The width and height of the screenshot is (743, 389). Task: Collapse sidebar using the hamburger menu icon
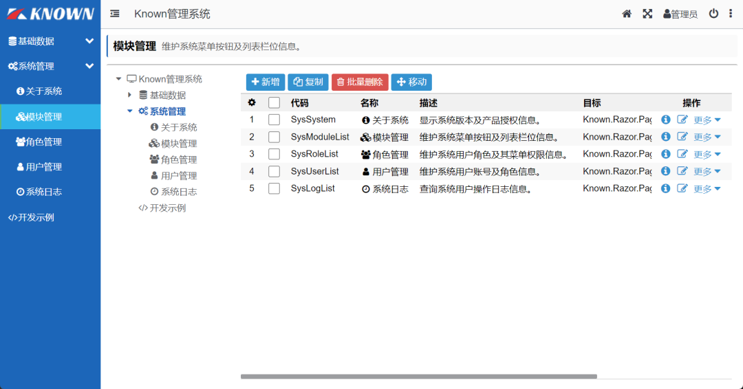tap(115, 14)
